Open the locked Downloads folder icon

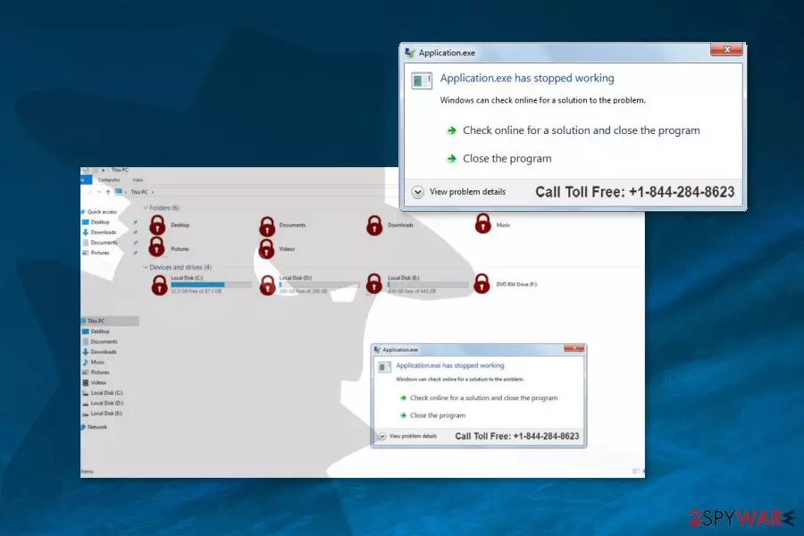pos(374,225)
